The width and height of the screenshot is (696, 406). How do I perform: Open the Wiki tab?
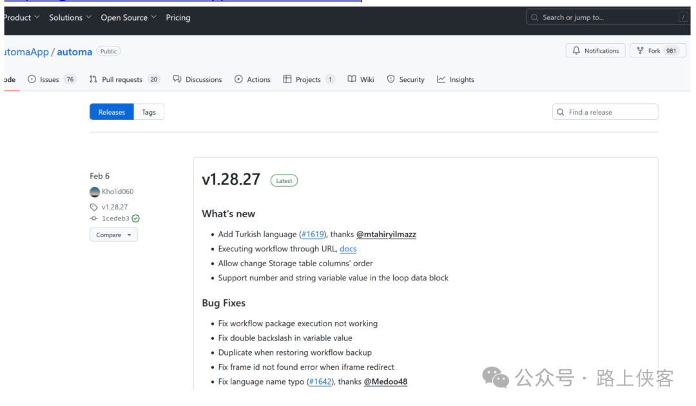tap(361, 79)
